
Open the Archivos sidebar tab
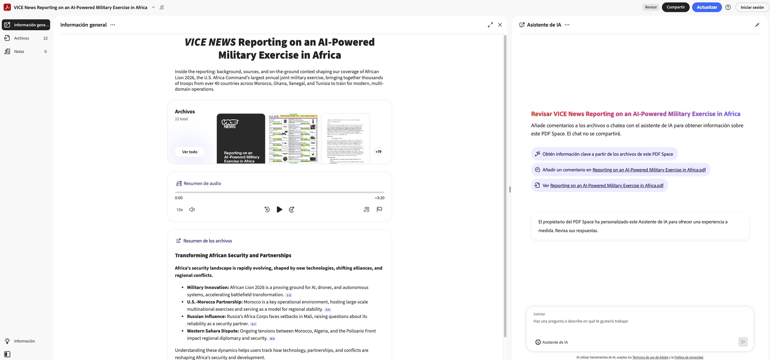point(26,38)
